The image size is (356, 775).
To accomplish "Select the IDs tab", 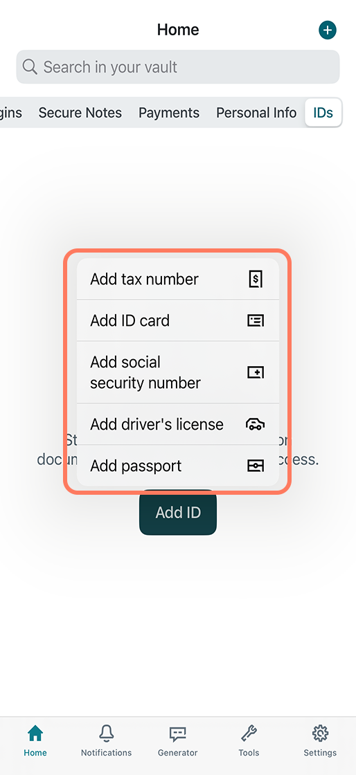I will coord(323,113).
